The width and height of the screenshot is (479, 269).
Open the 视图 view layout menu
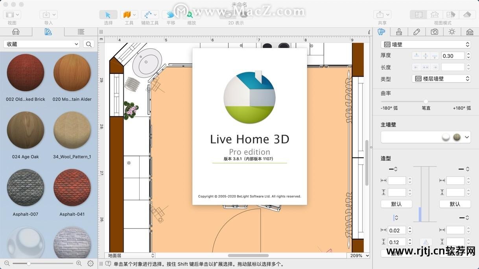tap(12, 15)
